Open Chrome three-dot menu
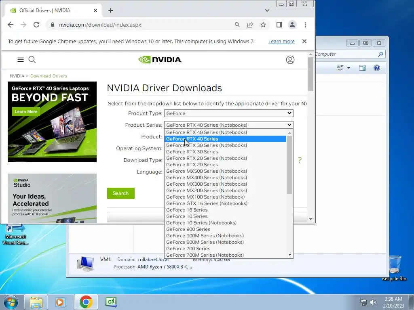 tap(306, 25)
